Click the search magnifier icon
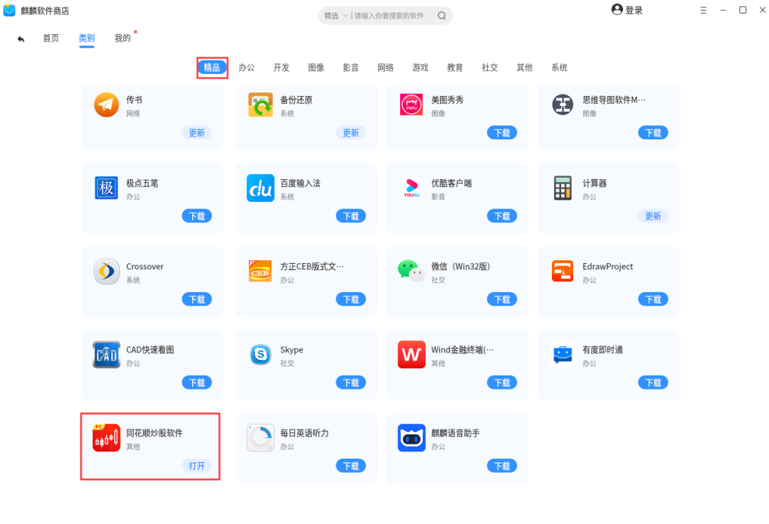This screenshot has height=524, width=769. tap(442, 16)
